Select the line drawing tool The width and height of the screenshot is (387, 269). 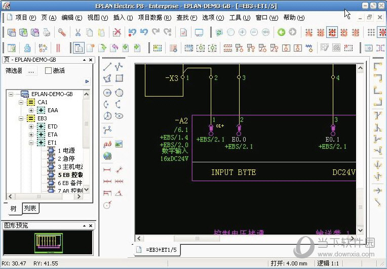(107, 67)
